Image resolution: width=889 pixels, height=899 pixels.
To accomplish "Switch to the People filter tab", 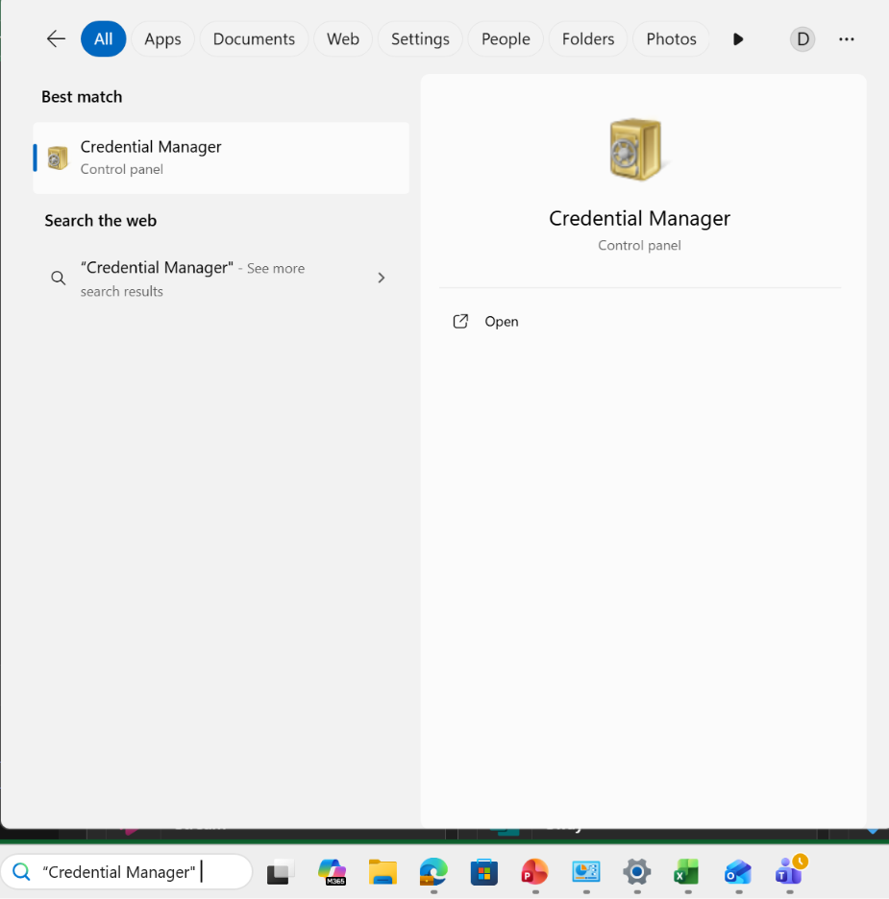I will click(x=506, y=39).
